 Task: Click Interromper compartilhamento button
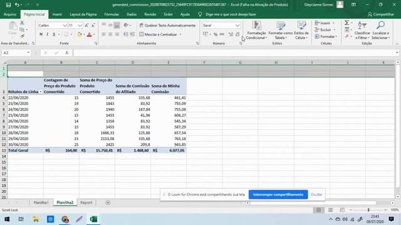[278, 194]
